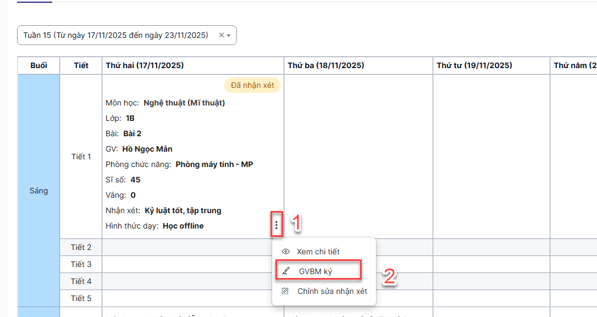The image size is (597, 317).
Task: Select the Sáng session cell
Action: pos(38,191)
